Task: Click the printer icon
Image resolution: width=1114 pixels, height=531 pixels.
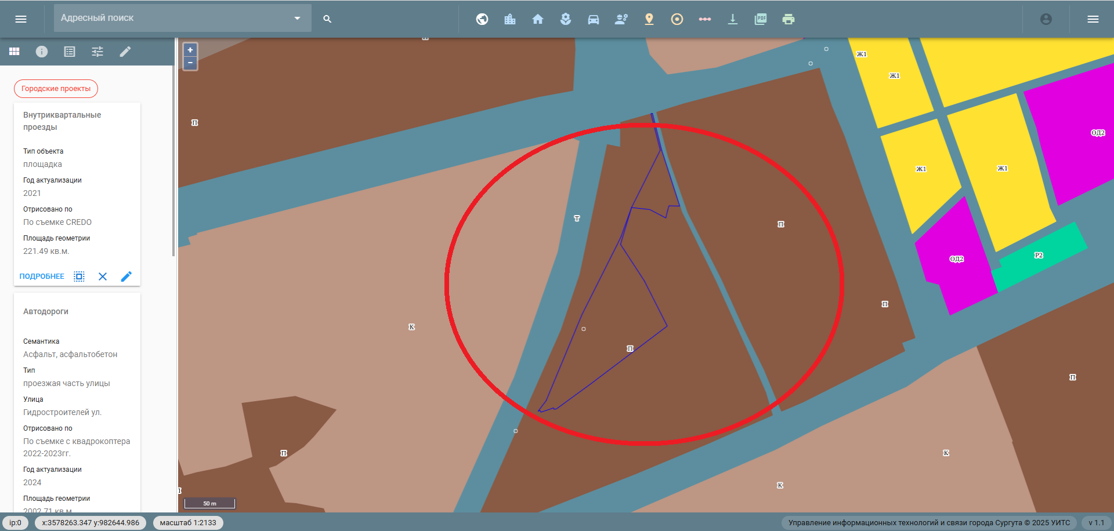Action: pos(788,19)
